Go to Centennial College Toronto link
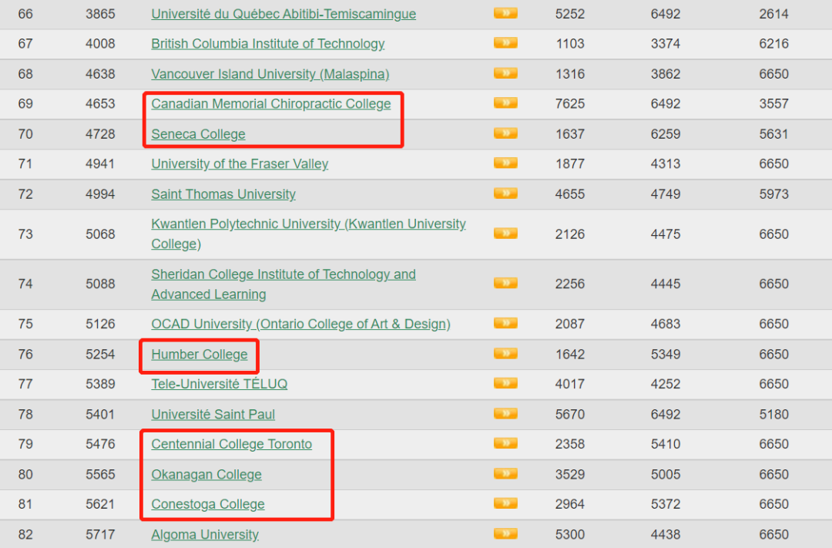 pyautogui.click(x=232, y=444)
